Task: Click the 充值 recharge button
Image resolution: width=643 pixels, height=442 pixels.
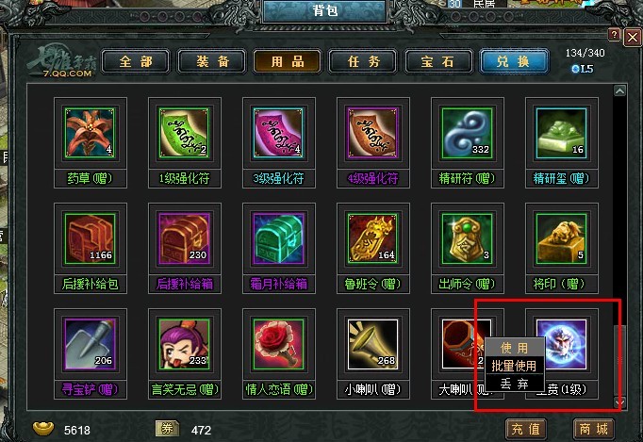Action: 526,430
